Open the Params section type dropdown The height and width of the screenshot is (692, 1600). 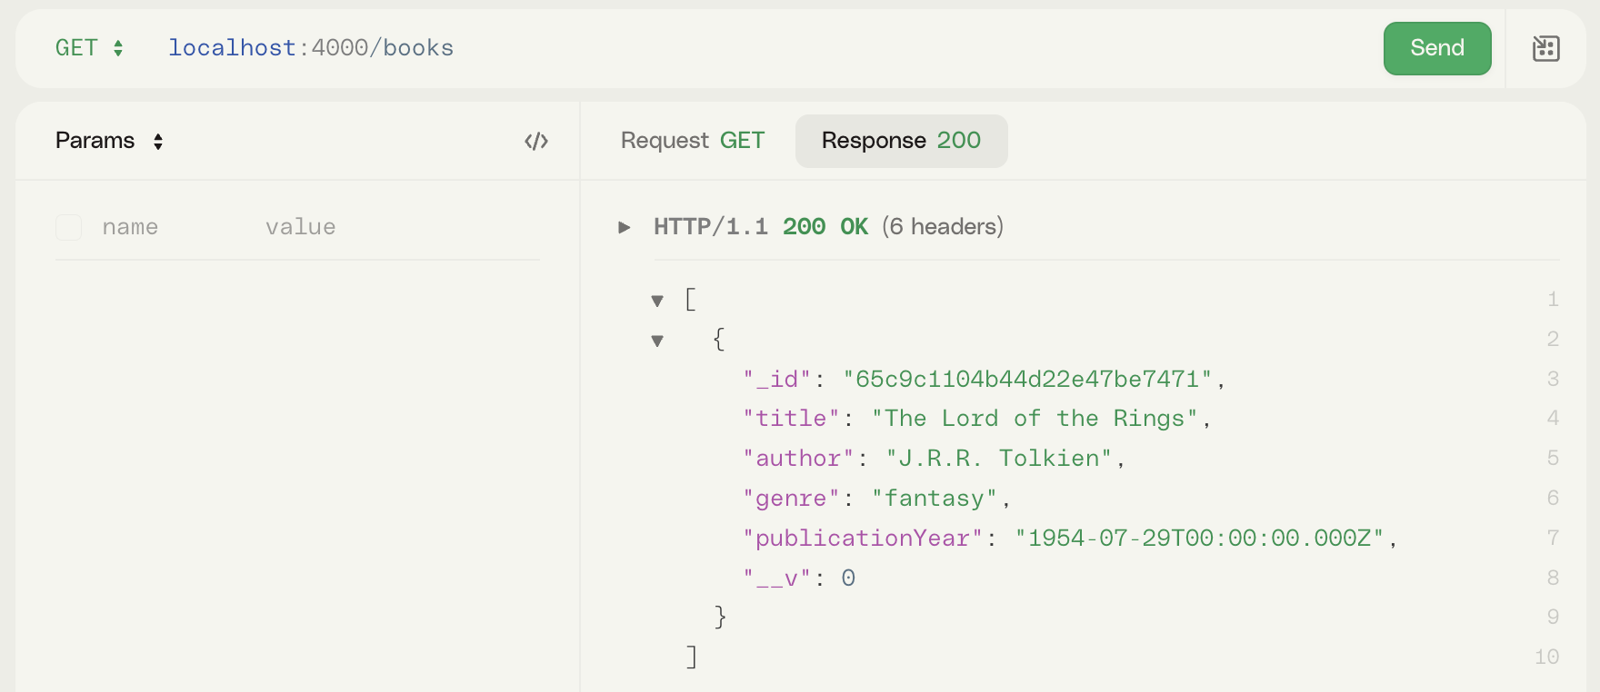click(x=157, y=141)
